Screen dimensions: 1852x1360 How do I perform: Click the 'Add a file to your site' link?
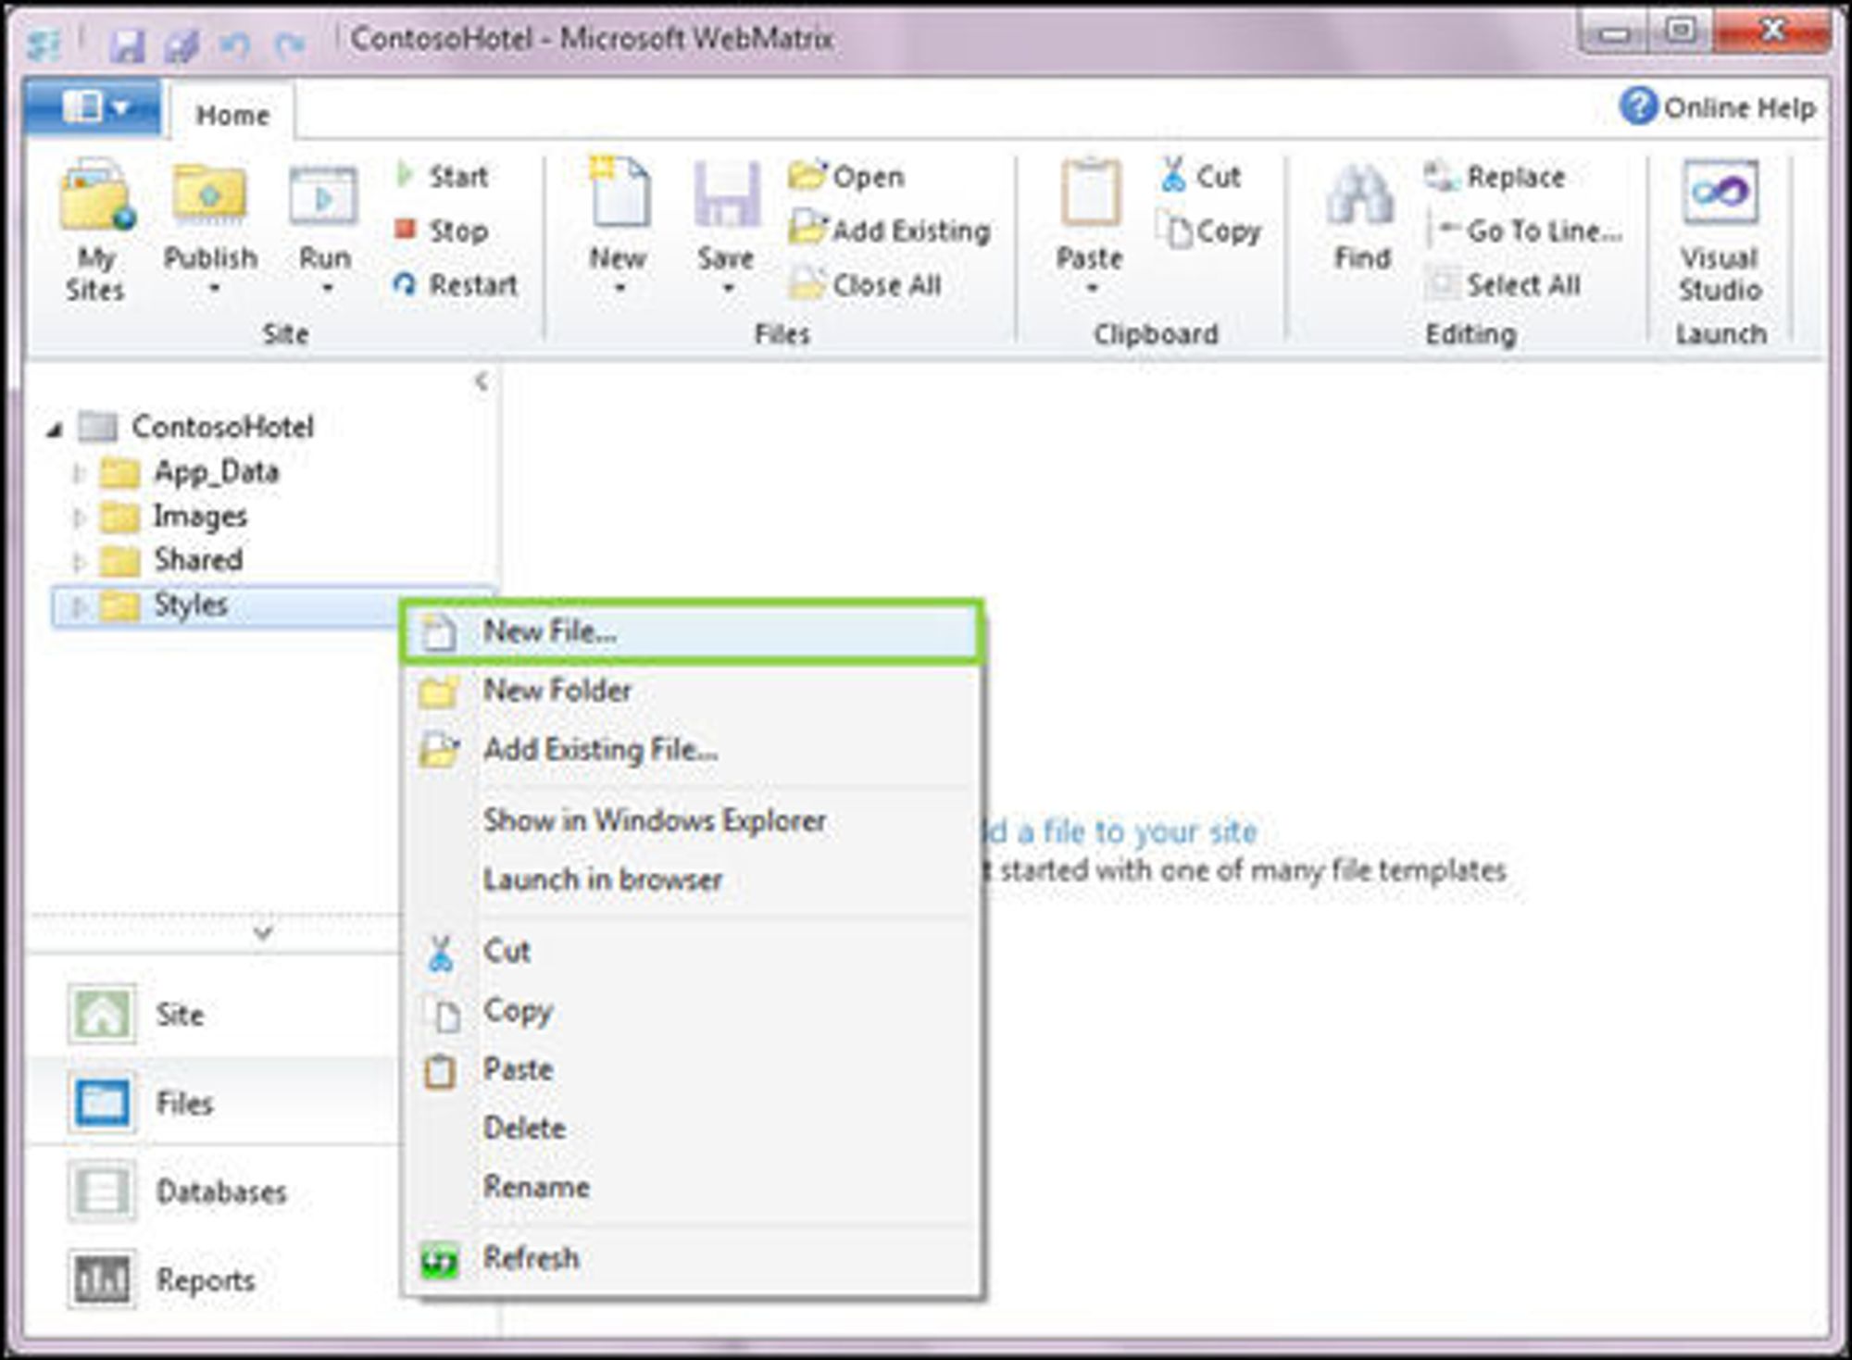click(x=1120, y=831)
